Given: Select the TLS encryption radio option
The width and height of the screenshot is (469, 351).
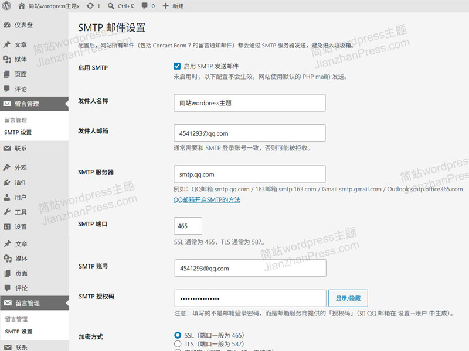Looking at the screenshot, I should pyautogui.click(x=178, y=344).
